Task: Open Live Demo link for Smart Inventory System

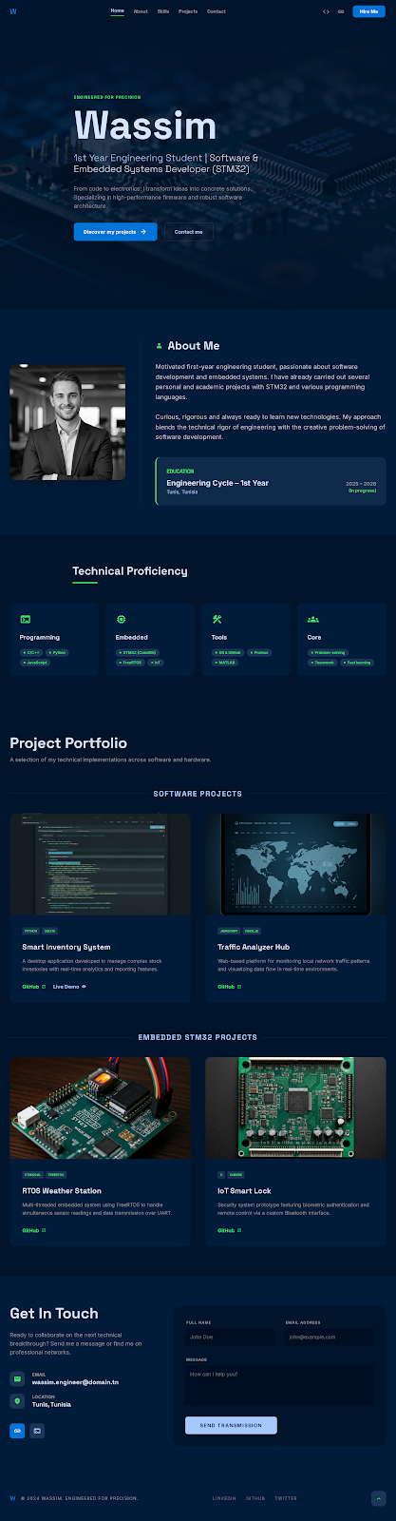Action: [x=69, y=987]
